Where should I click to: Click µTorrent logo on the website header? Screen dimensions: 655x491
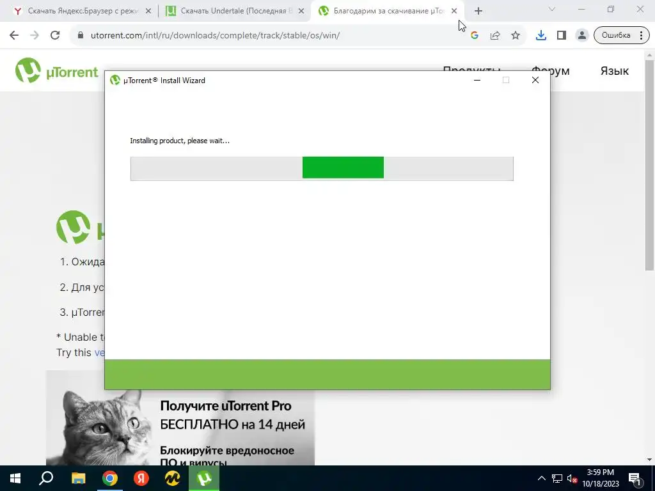tap(57, 70)
